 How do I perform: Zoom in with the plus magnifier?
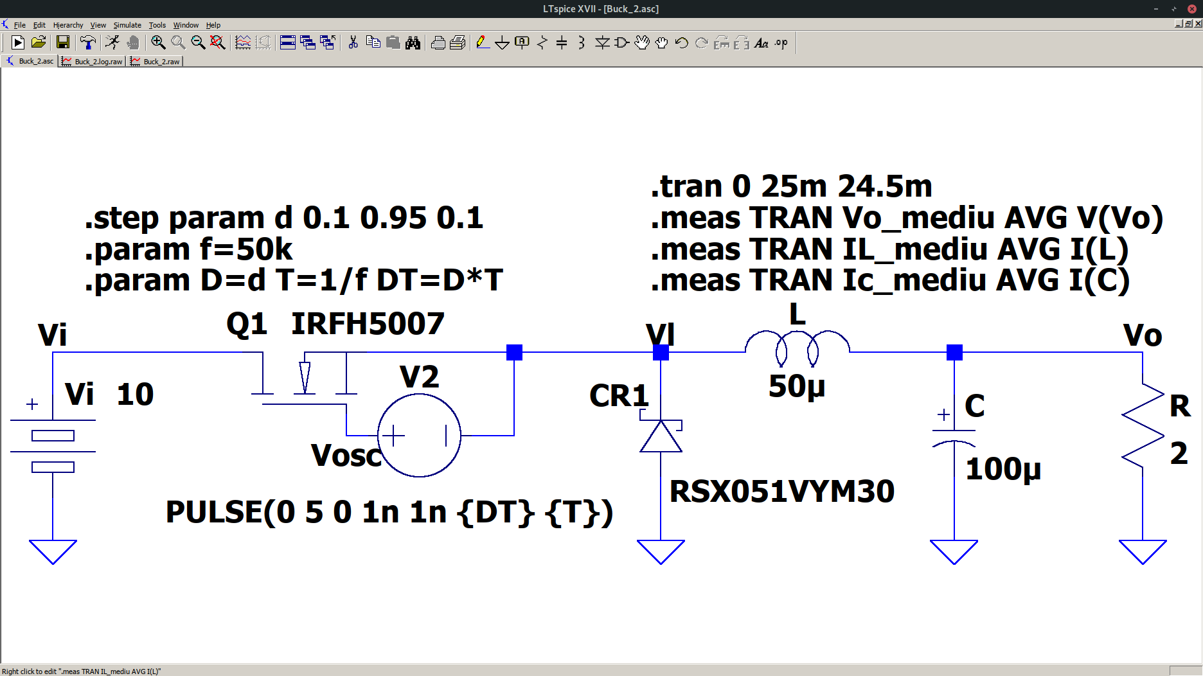click(158, 42)
